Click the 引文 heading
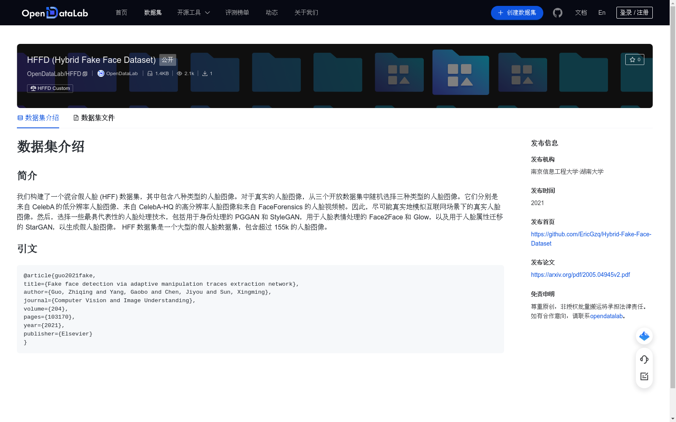This screenshot has height=422, width=676. pyautogui.click(x=27, y=249)
